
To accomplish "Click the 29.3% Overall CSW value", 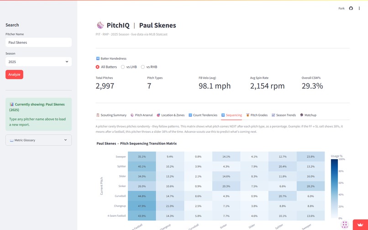I will 312,86.
